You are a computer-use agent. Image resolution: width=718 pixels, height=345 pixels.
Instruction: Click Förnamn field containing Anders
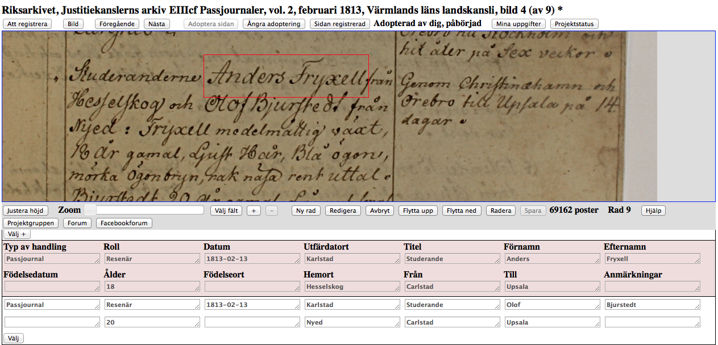[x=553, y=259]
